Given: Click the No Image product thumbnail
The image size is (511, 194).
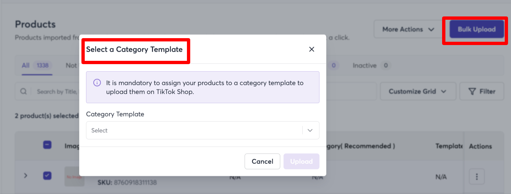Looking at the screenshot, I should tap(74, 177).
